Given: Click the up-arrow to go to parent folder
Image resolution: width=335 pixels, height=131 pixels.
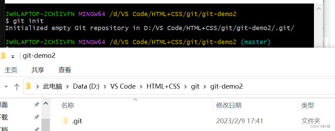Looking at the screenshot, I should pyautogui.click(x=17, y=87).
